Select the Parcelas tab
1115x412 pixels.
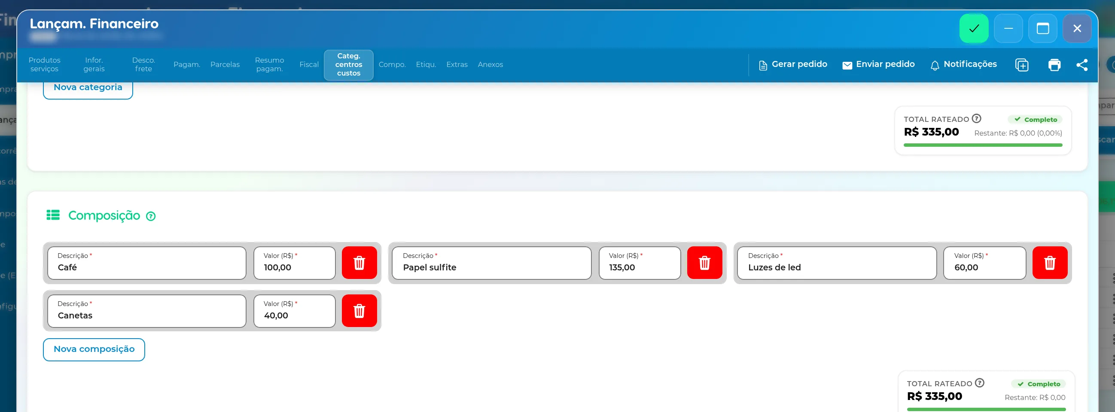225,64
